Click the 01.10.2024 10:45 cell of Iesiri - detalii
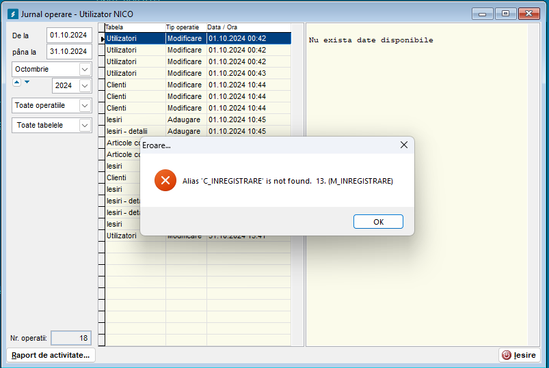 pyautogui.click(x=249, y=131)
